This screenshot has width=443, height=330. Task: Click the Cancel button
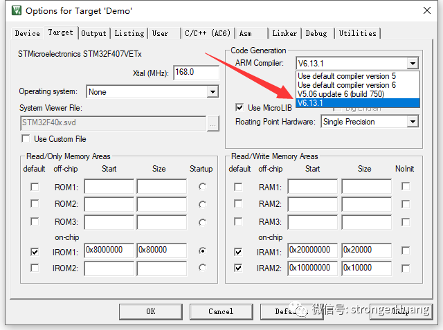pyautogui.click(x=221, y=311)
